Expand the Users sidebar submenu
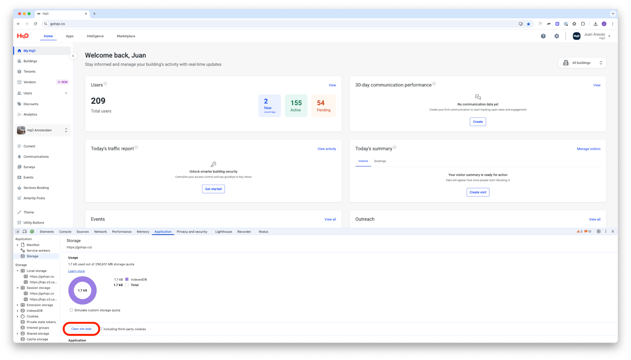This screenshot has width=631, height=360. coord(66,93)
